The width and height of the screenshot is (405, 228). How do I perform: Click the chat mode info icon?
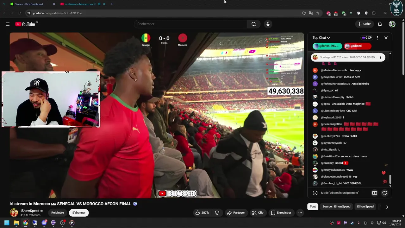coord(315,193)
